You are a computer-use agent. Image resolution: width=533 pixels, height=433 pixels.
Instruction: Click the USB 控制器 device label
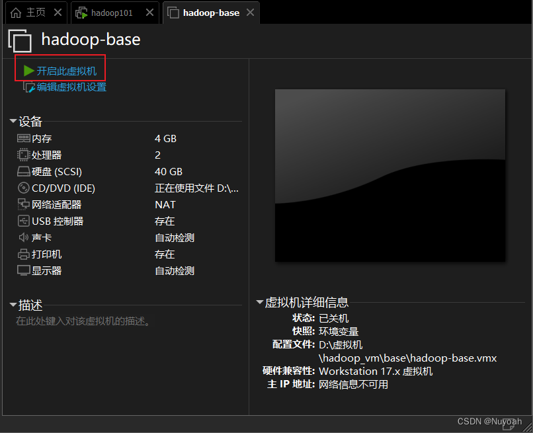(x=58, y=221)
